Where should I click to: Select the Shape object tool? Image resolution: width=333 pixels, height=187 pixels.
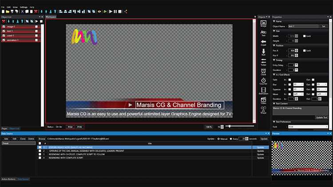263,110
